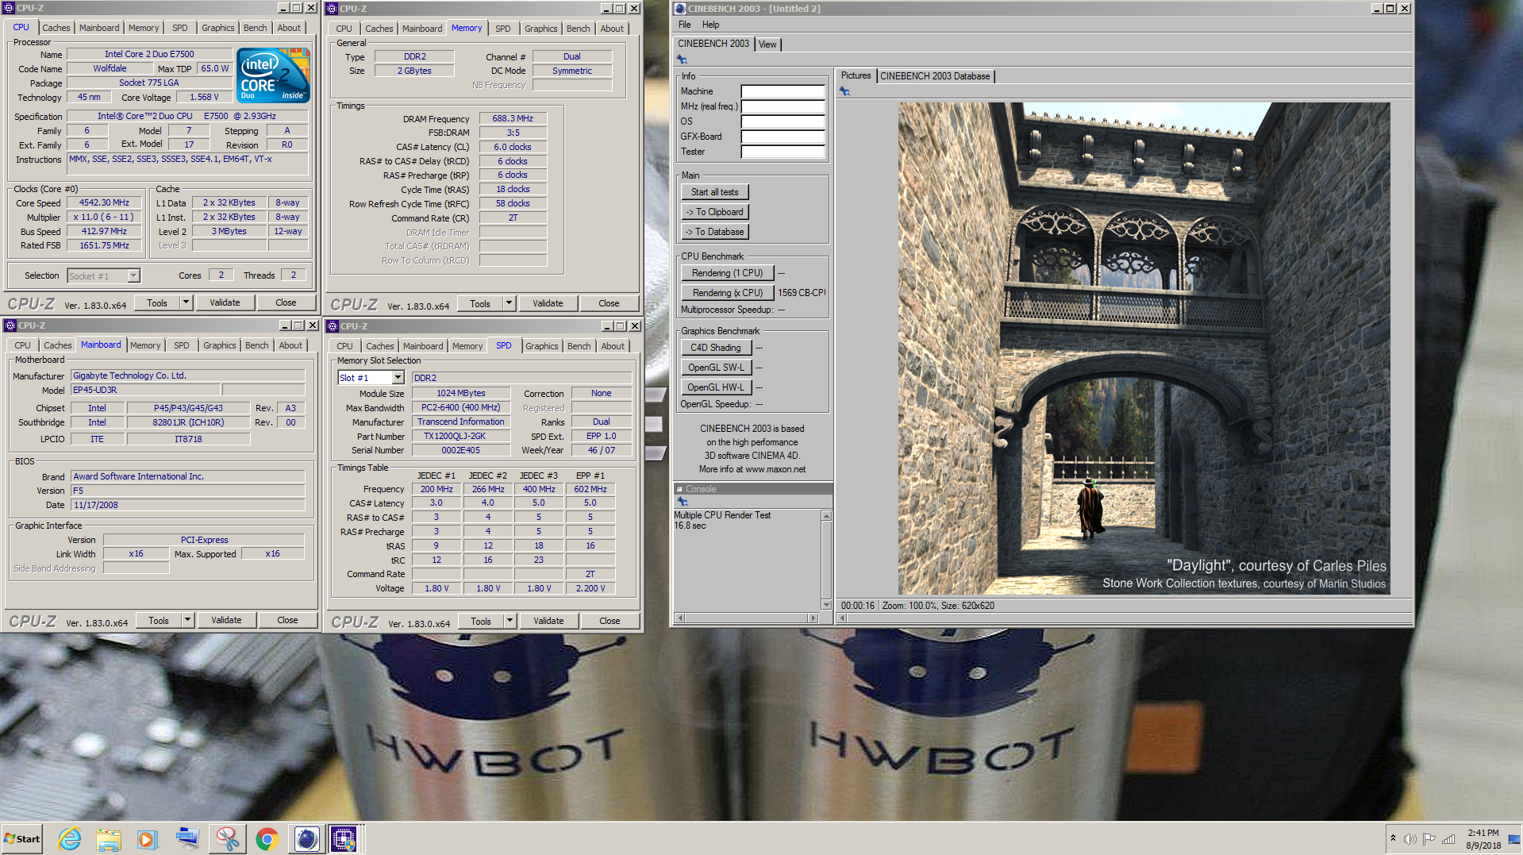
Task: Click the Machine input field
Action: [783, 91]
